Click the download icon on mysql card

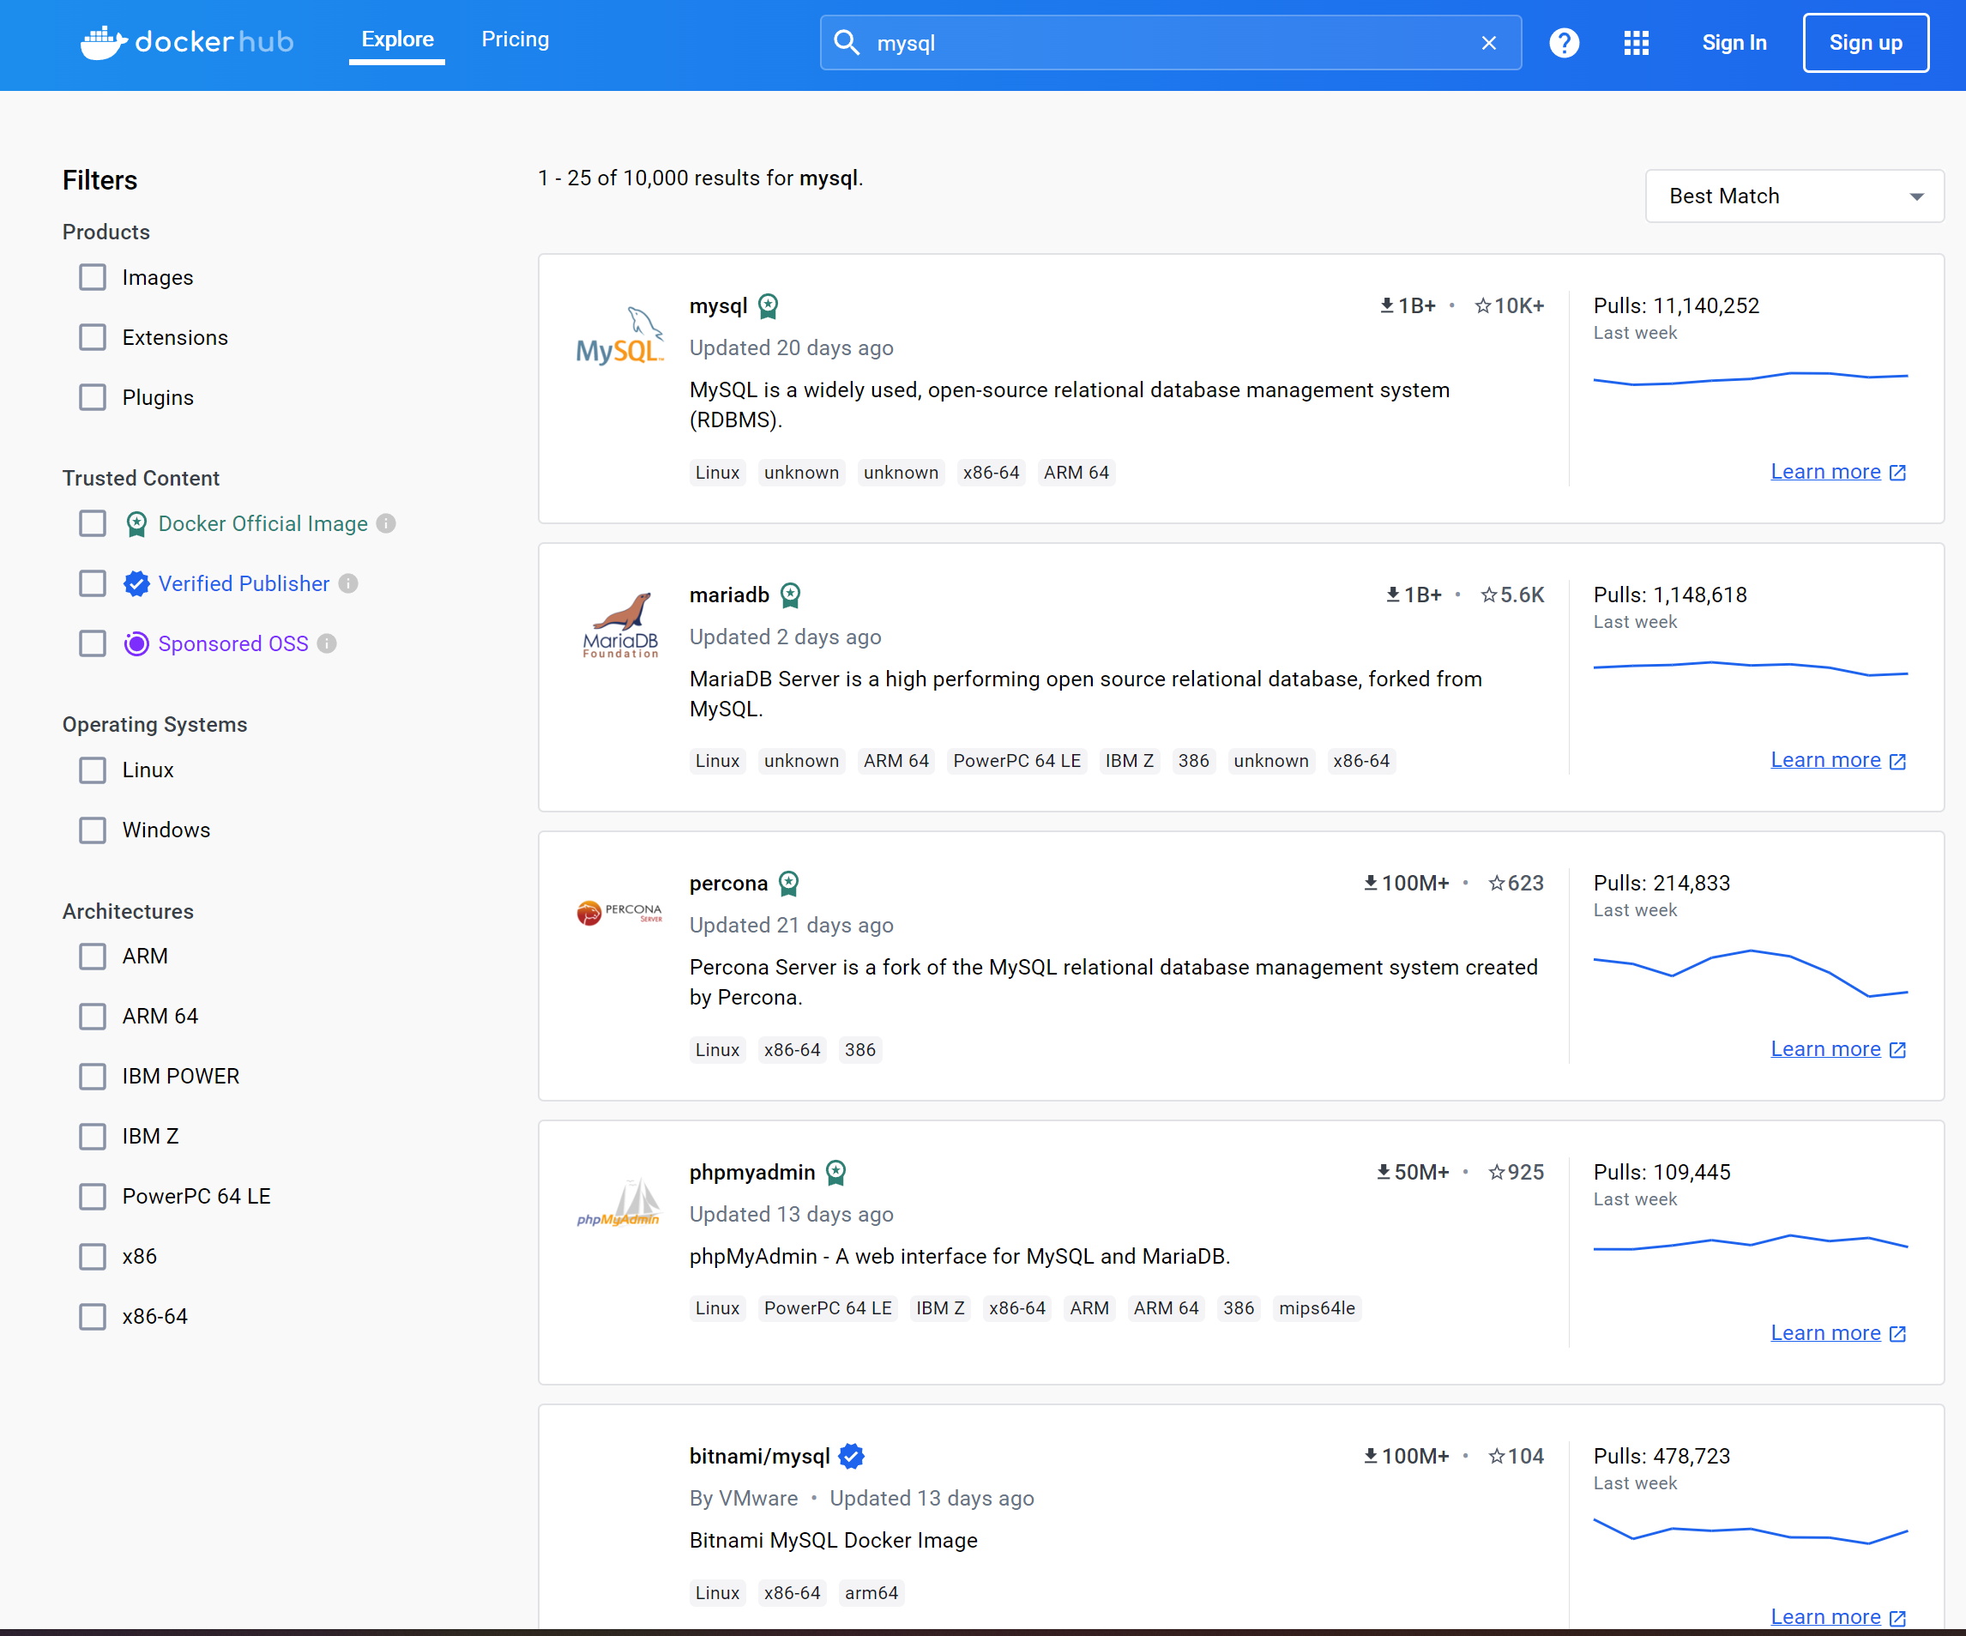click(x=1386, y=305)
